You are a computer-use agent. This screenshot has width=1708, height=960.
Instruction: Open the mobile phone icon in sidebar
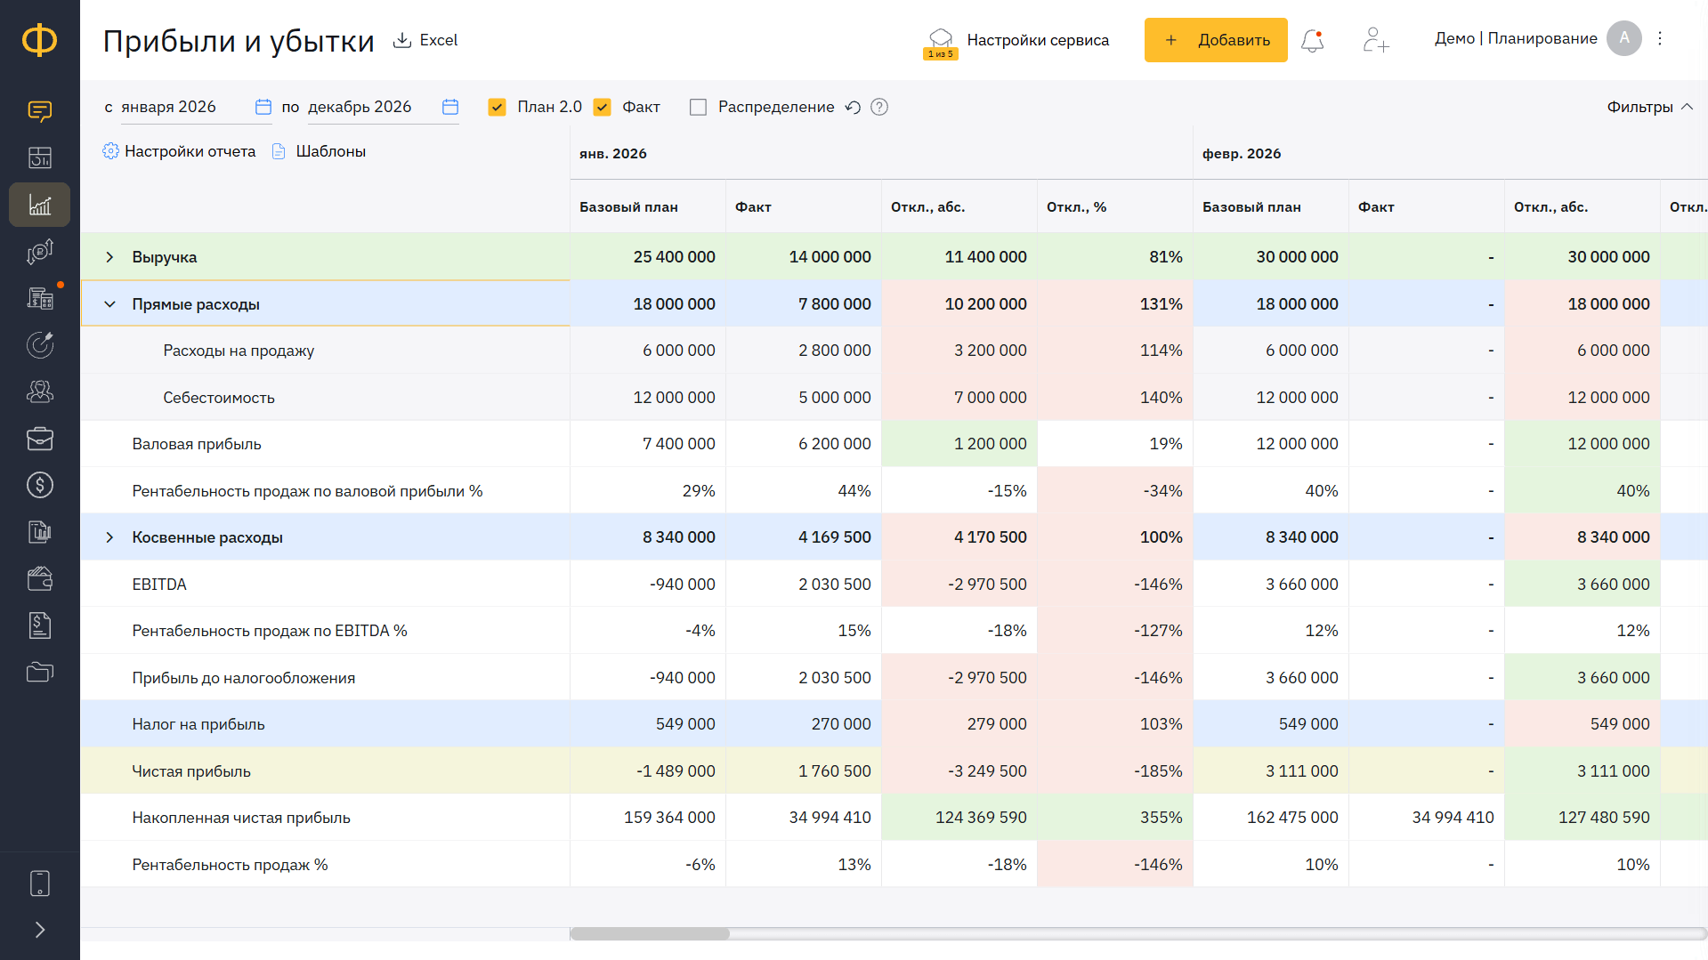[x=40, y=883]
